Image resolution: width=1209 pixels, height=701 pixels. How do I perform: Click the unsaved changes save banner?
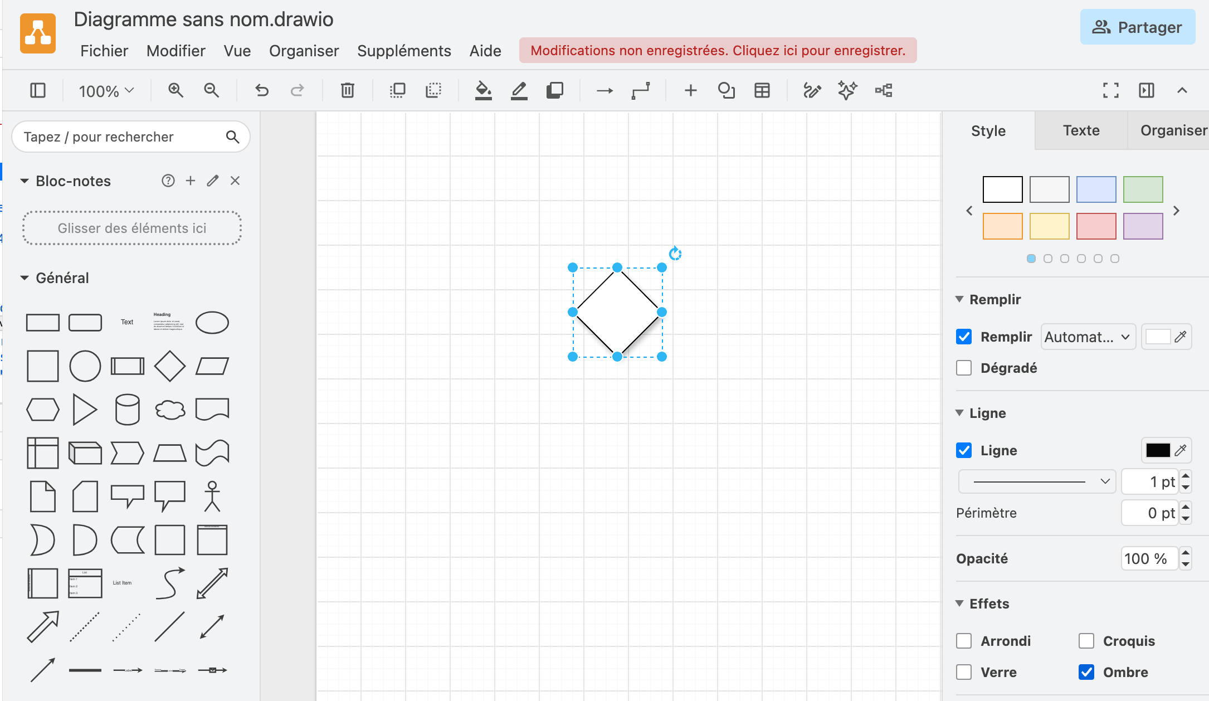point(718,51)
